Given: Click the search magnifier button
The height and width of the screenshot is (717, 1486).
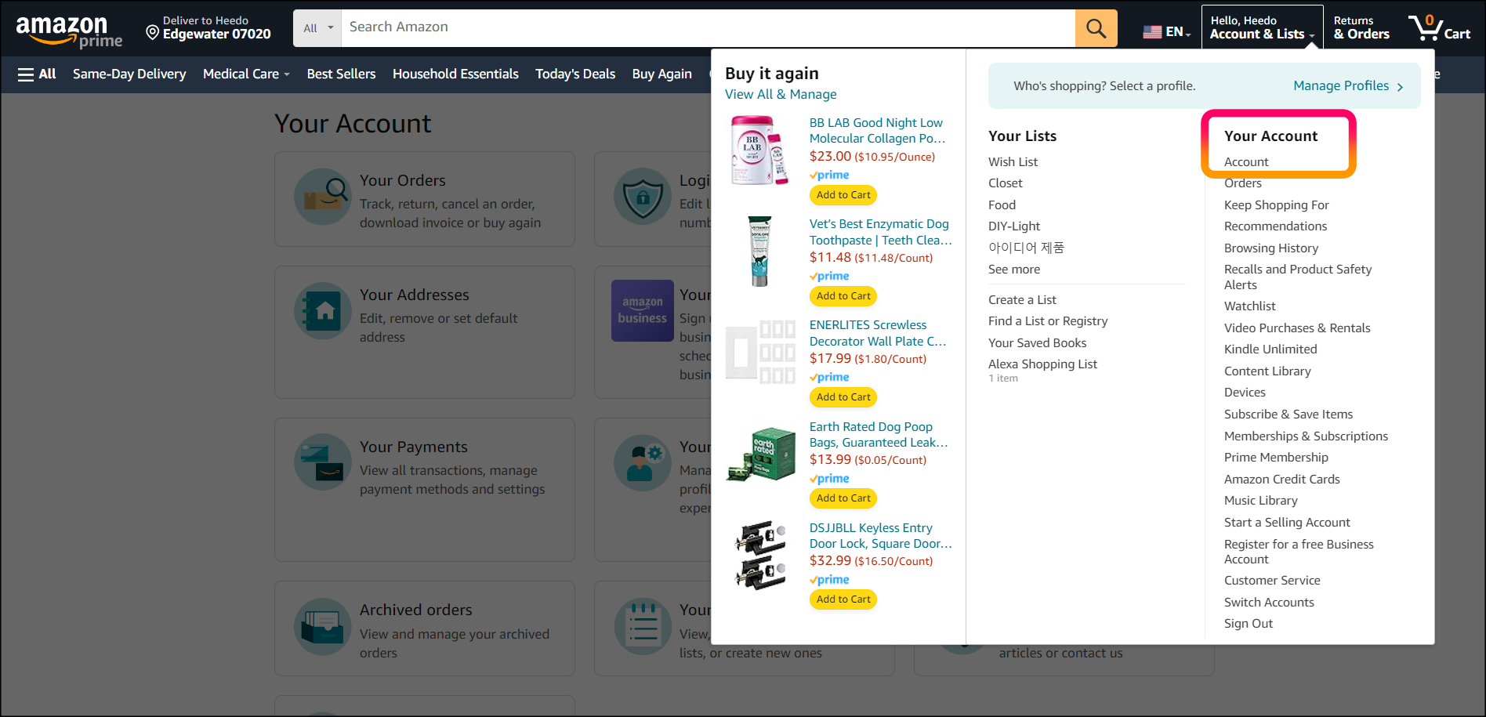Looking at the screenshot, I should coord(1096,28).
